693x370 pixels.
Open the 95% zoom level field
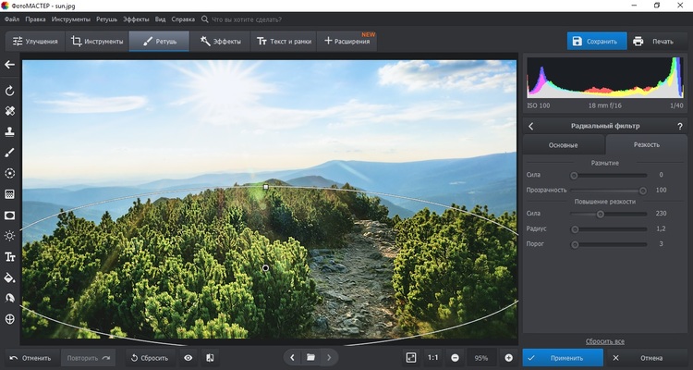tap(481, 357)
